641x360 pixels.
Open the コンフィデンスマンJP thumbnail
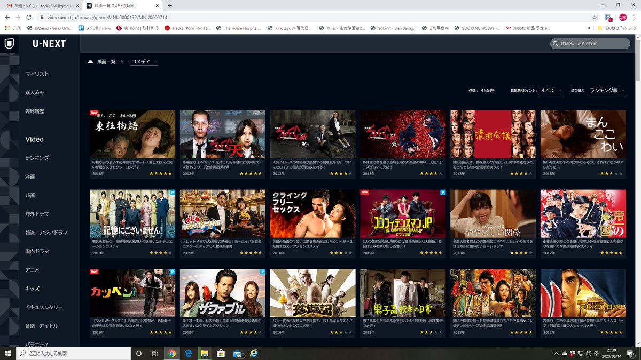pos(403,213)
